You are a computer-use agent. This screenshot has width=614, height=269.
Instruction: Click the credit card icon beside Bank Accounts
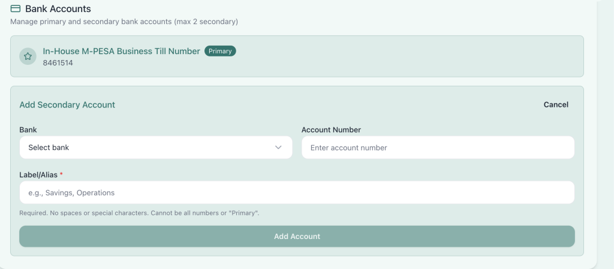tap(15, 8)
